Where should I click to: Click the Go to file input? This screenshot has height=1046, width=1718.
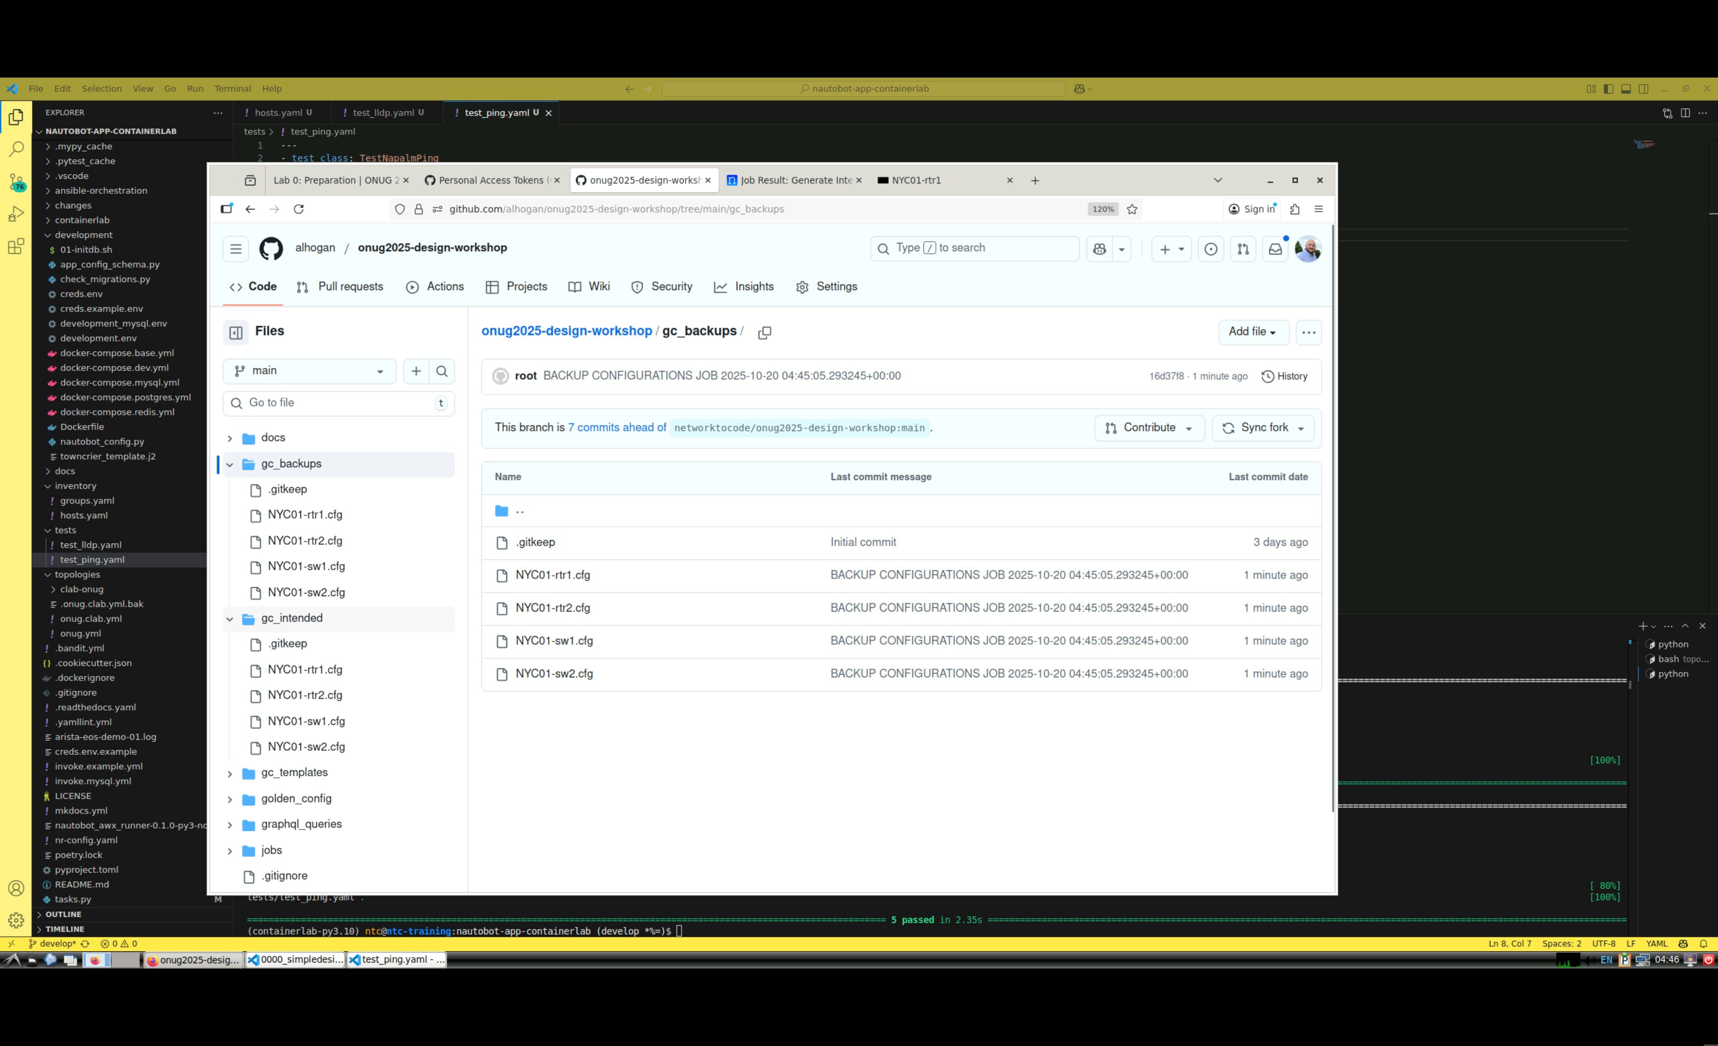pos(338,403)
